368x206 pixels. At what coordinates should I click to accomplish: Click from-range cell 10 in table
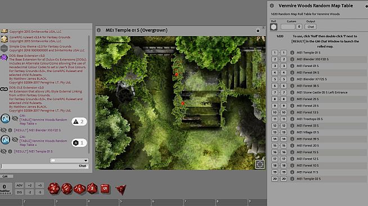275,113
